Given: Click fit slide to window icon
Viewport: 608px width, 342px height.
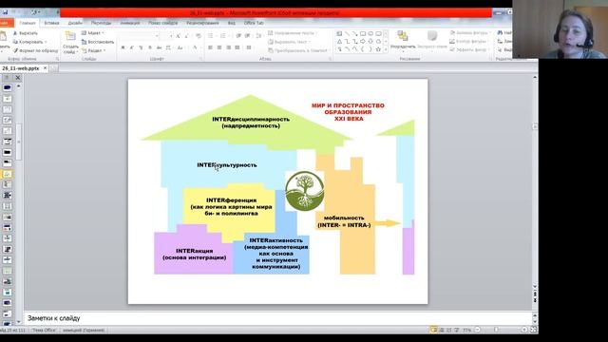Looking at the screenshot, I should (x=534, y=330).
